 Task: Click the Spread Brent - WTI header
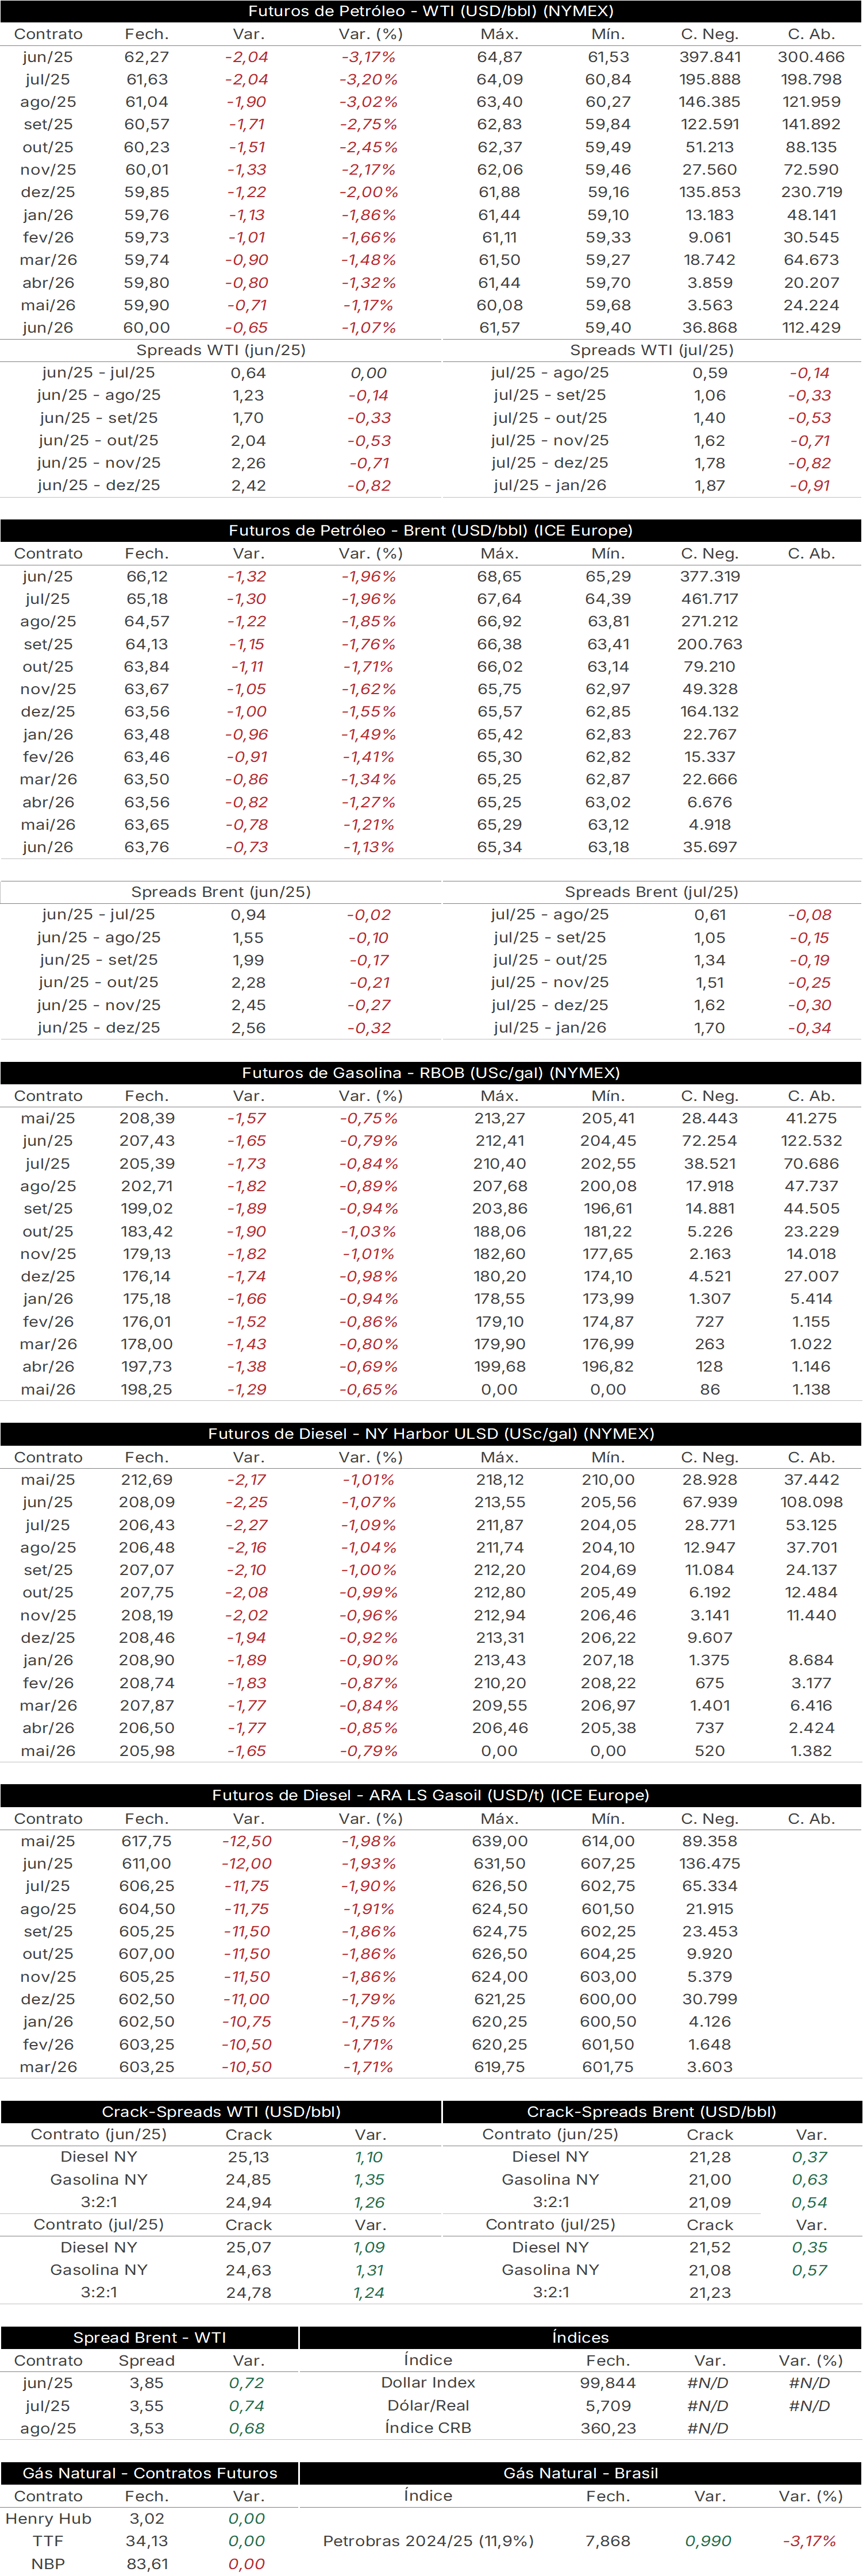[149, 2337]
